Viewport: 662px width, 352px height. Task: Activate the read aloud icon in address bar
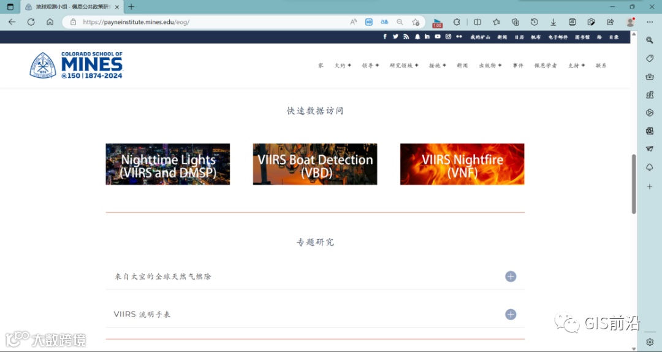tap(354, 22)
